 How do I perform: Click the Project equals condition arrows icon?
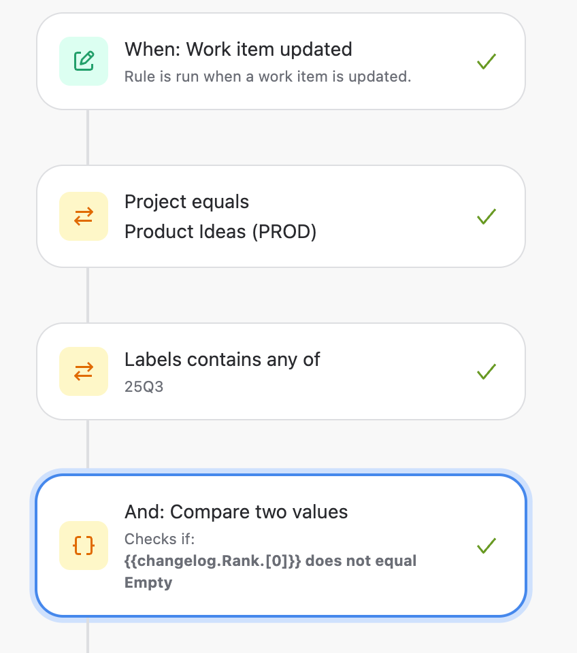click(x=84, y=216)
